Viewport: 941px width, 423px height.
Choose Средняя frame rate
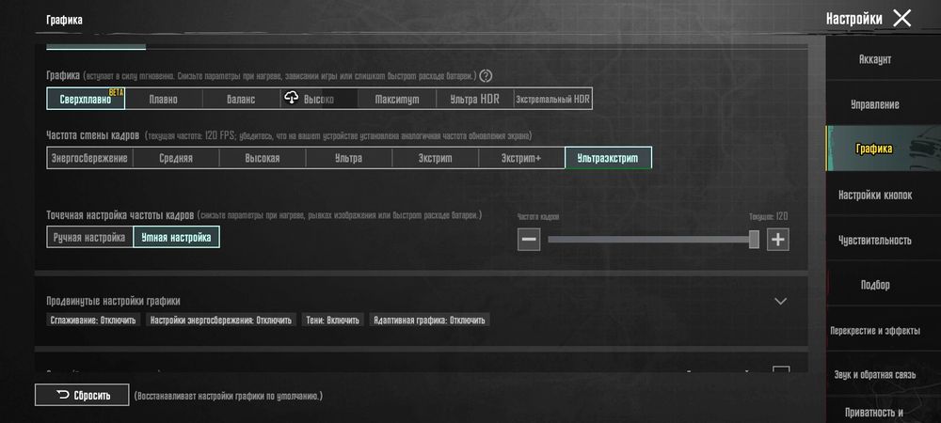[176, 158]
